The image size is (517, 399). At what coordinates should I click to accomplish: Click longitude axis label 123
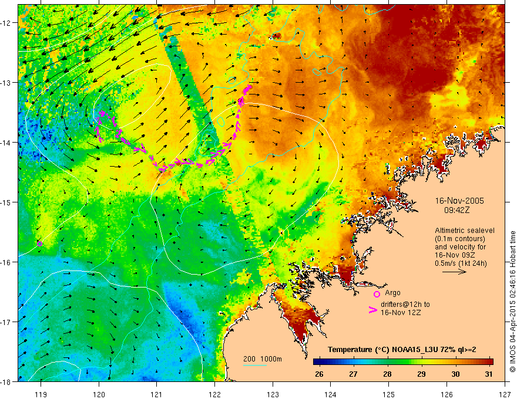pyautogui.click(x=273, y=394)
